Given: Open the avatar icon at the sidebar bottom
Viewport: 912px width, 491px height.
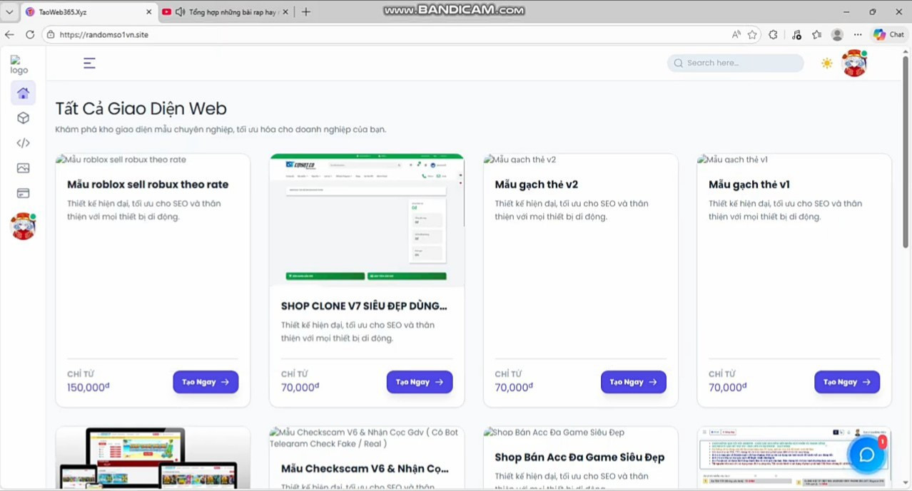Looking at the screenshot, I should click(23, 226).
